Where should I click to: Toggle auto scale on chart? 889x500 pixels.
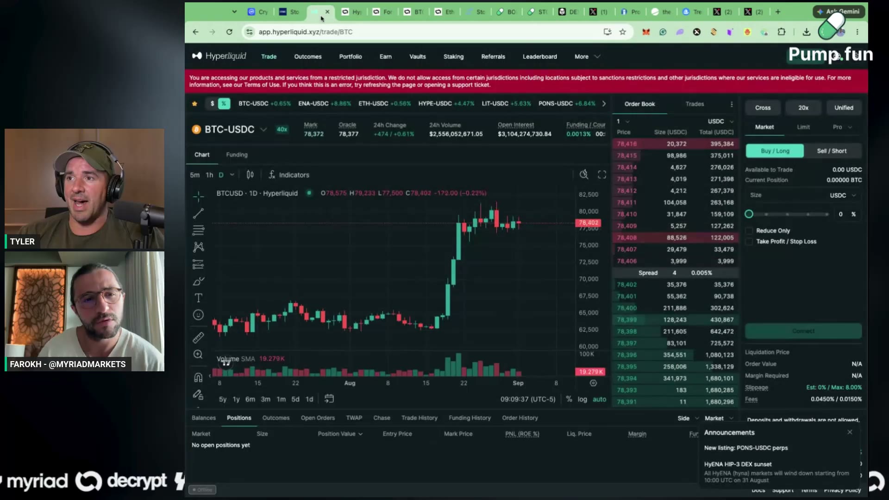(599, 399)
